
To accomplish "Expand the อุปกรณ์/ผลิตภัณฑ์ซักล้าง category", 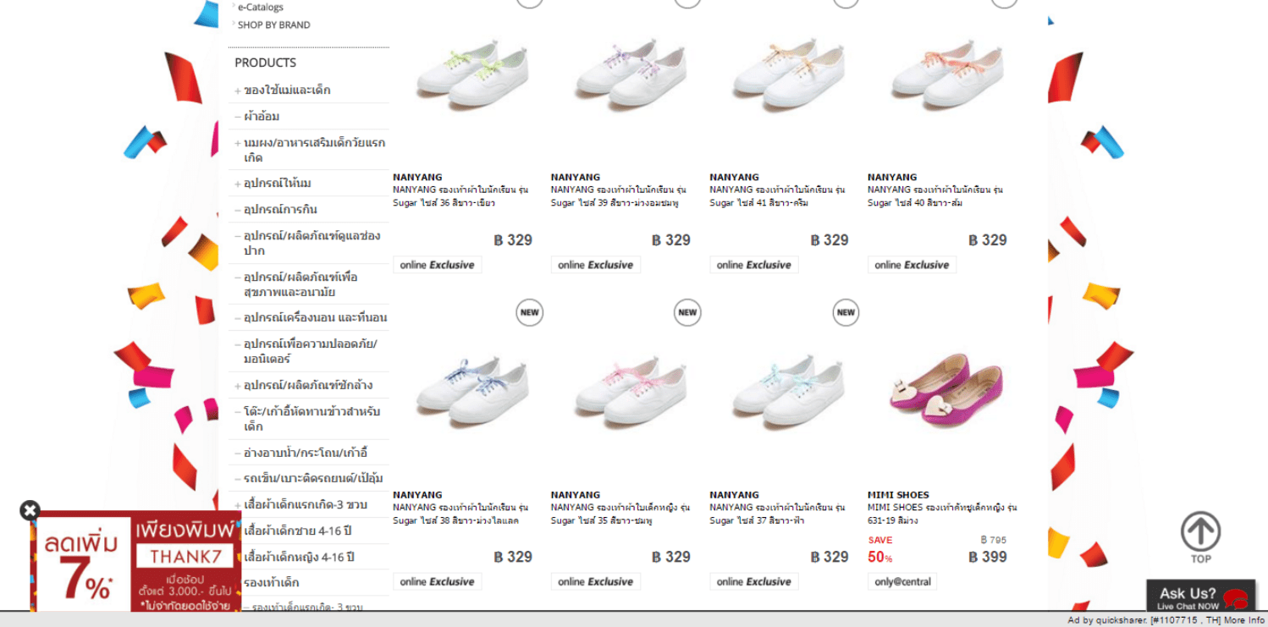I will coord(238,386).
